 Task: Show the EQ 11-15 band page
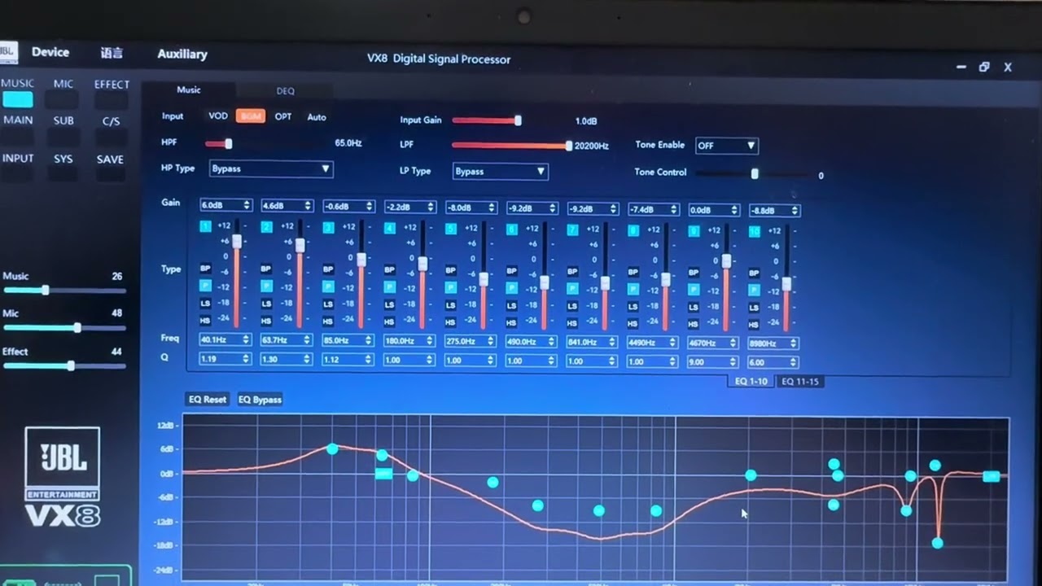point(799,382)
